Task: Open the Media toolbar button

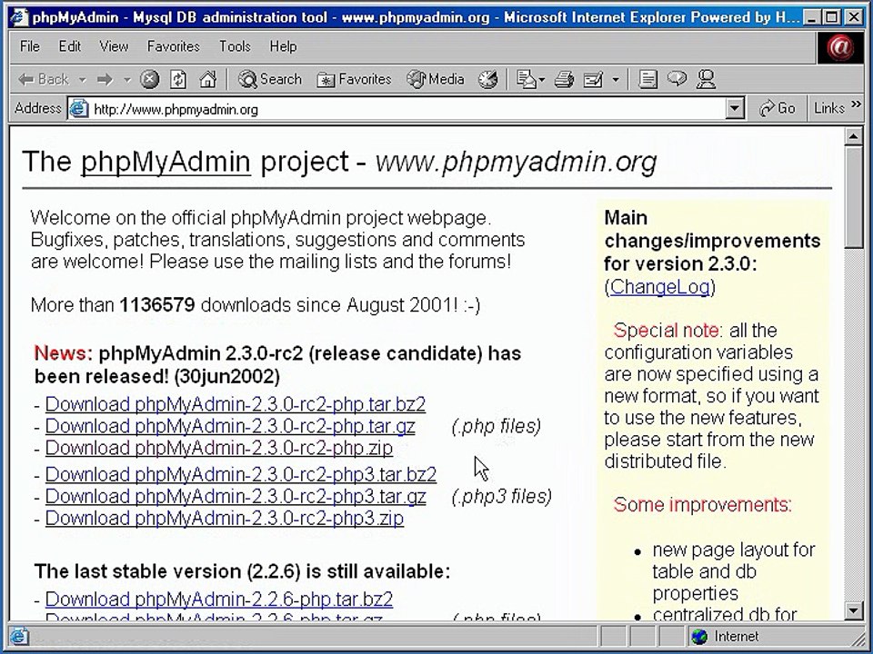Action: pyautogui.click(x=436, y=80)
